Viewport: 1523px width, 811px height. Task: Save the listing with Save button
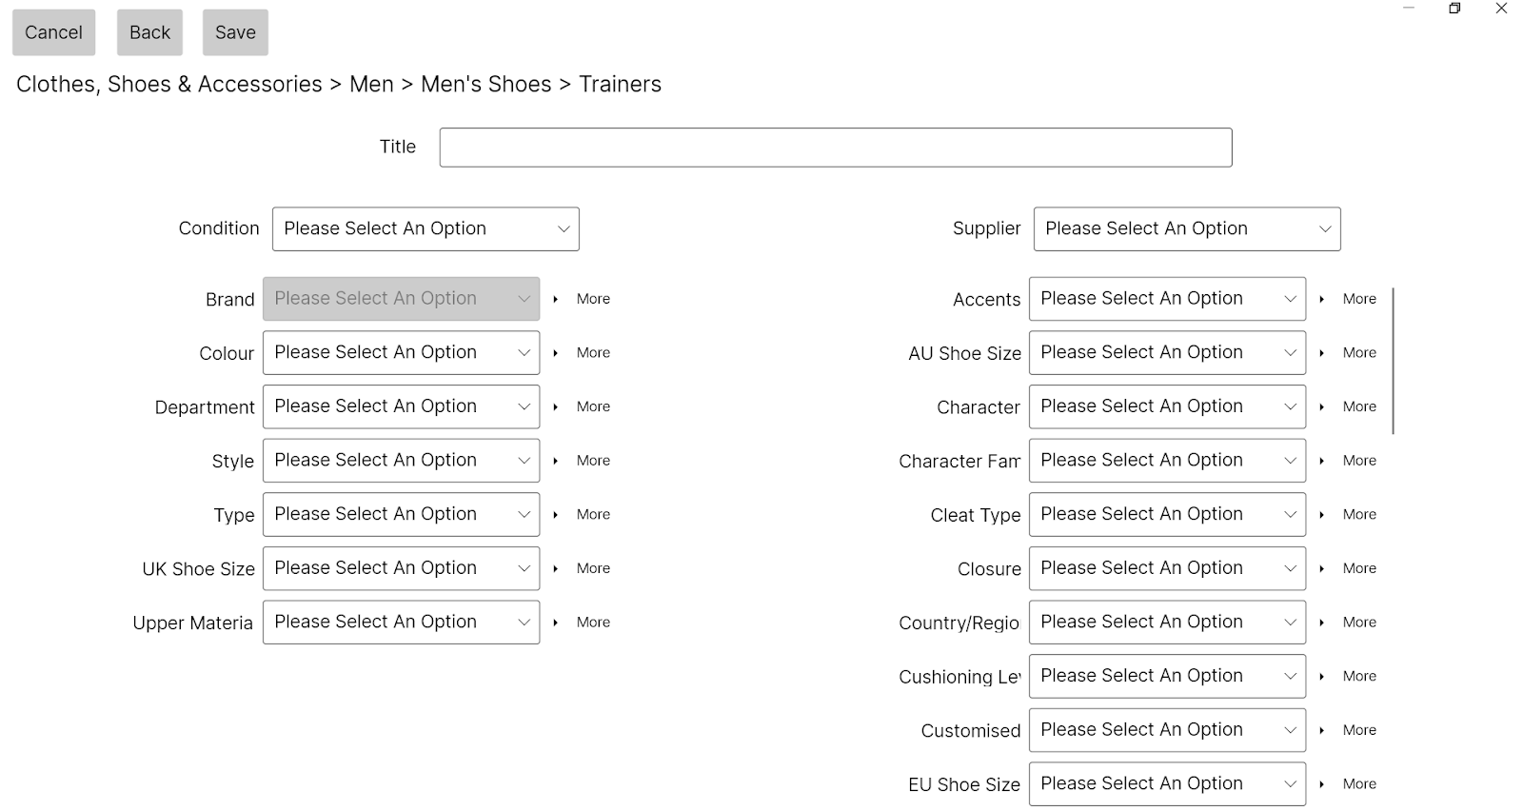pyautogui.click(x=235, y=32)
